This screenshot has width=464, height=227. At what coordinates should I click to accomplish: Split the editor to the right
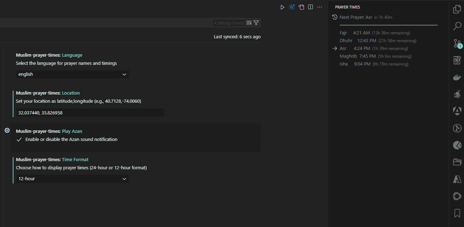tap(310, 7)
